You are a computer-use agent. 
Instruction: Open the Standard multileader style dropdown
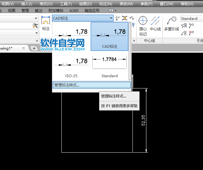click(192, 19)
